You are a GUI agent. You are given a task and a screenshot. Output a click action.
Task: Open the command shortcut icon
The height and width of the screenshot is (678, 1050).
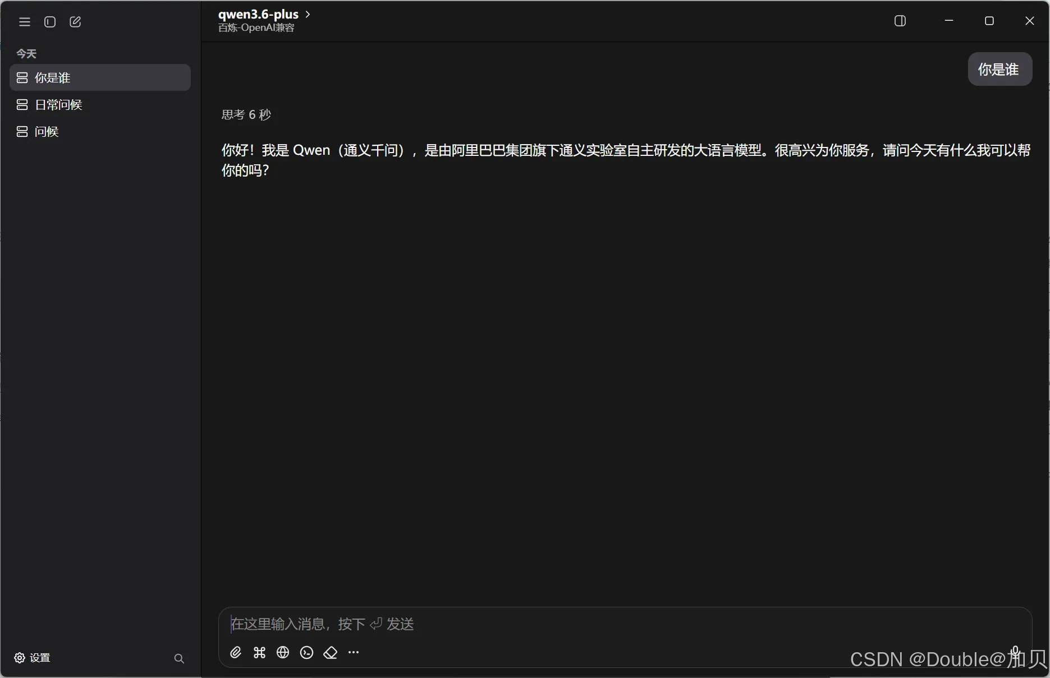point(259,652)
